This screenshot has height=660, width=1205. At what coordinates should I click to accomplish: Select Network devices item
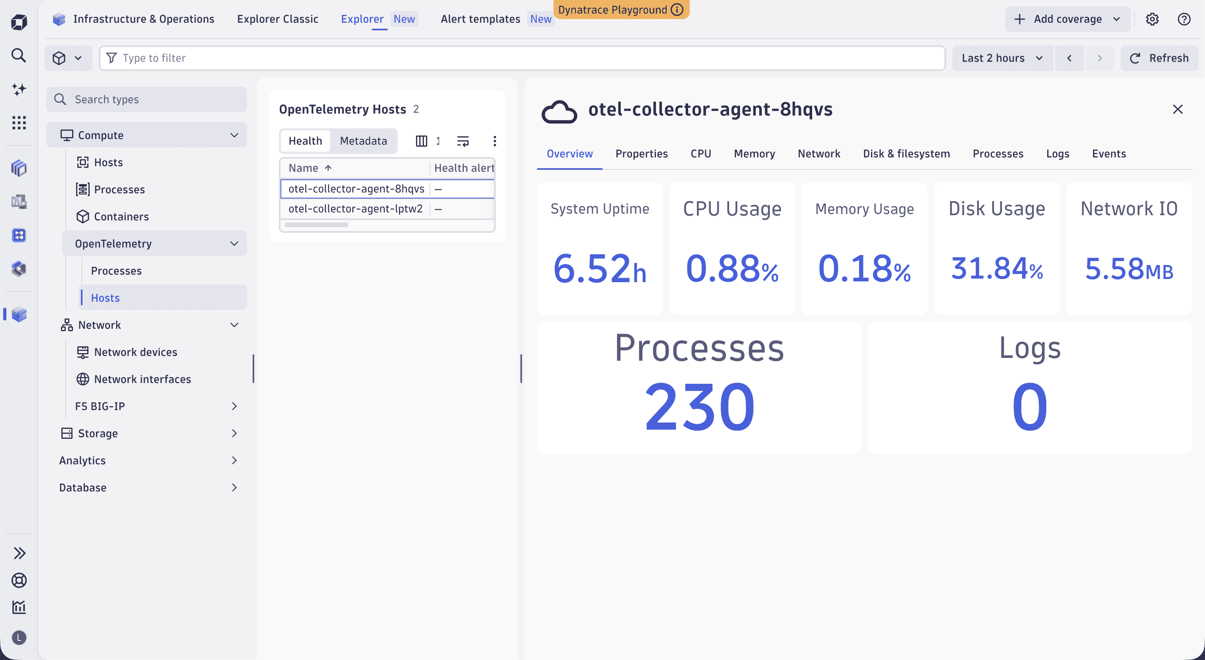click(x=135, y=352)
